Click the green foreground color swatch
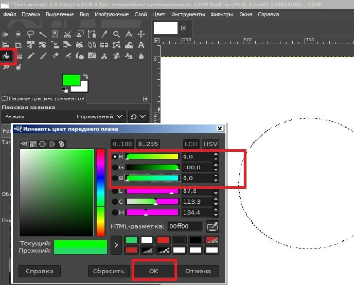 (x=71, y=80)
